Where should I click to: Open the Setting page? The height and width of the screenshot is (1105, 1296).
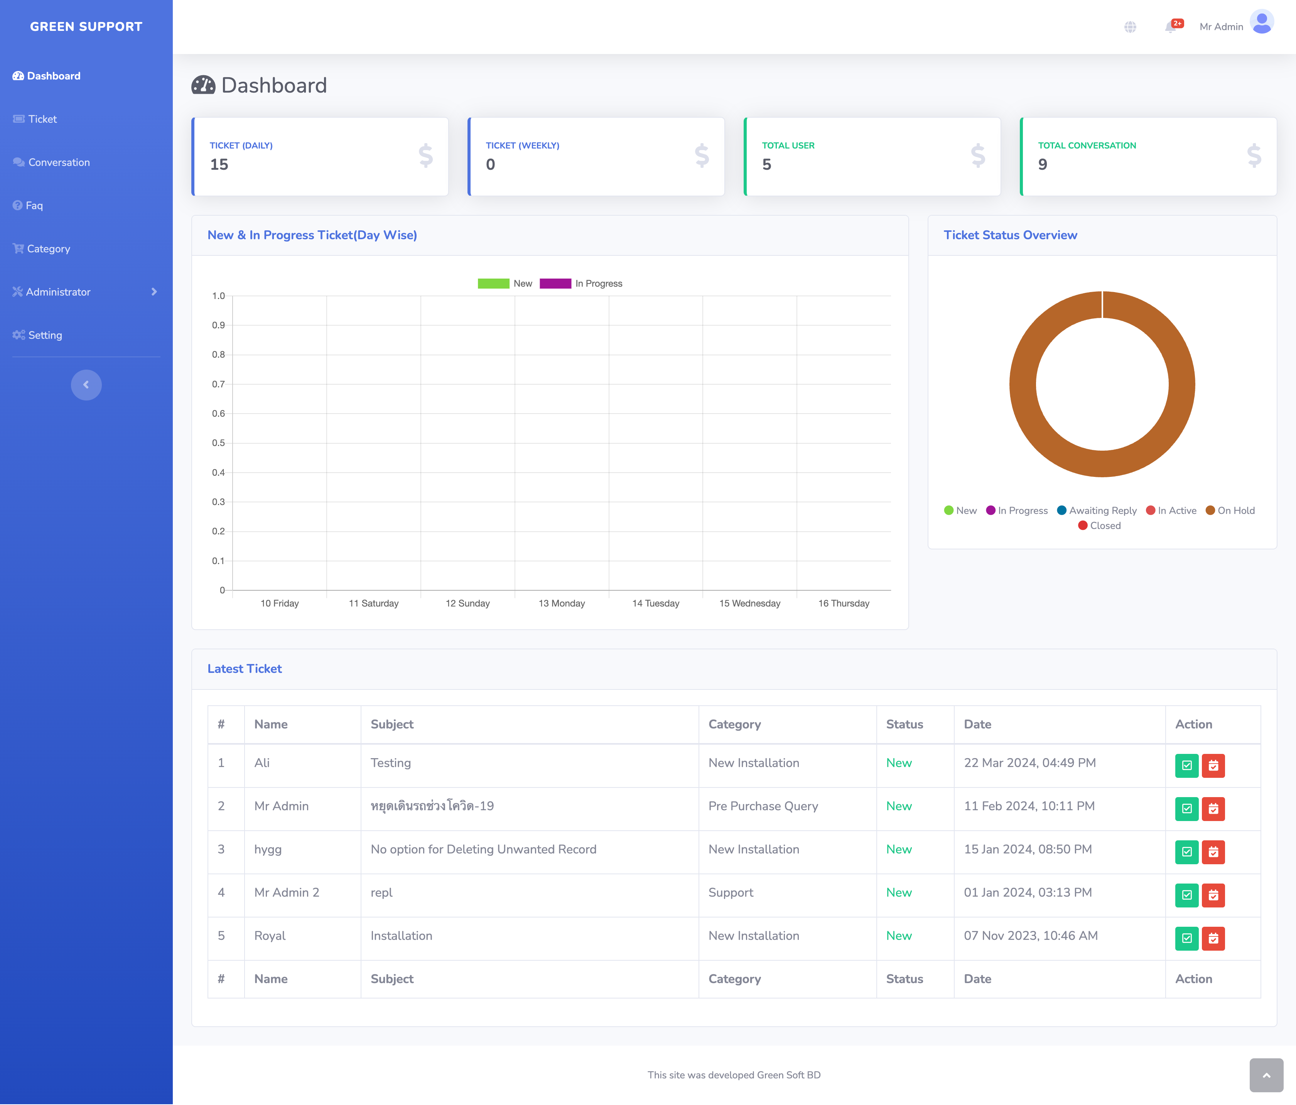[x=45, y=335]
